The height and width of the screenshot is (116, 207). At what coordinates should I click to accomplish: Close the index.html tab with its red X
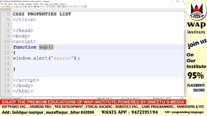pyautogui.click(x=9, y=10)
